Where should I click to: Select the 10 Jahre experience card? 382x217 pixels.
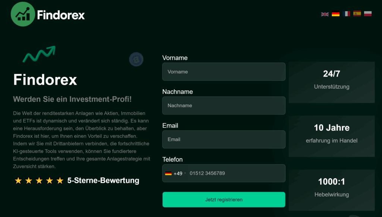click(x=332, y=134)
